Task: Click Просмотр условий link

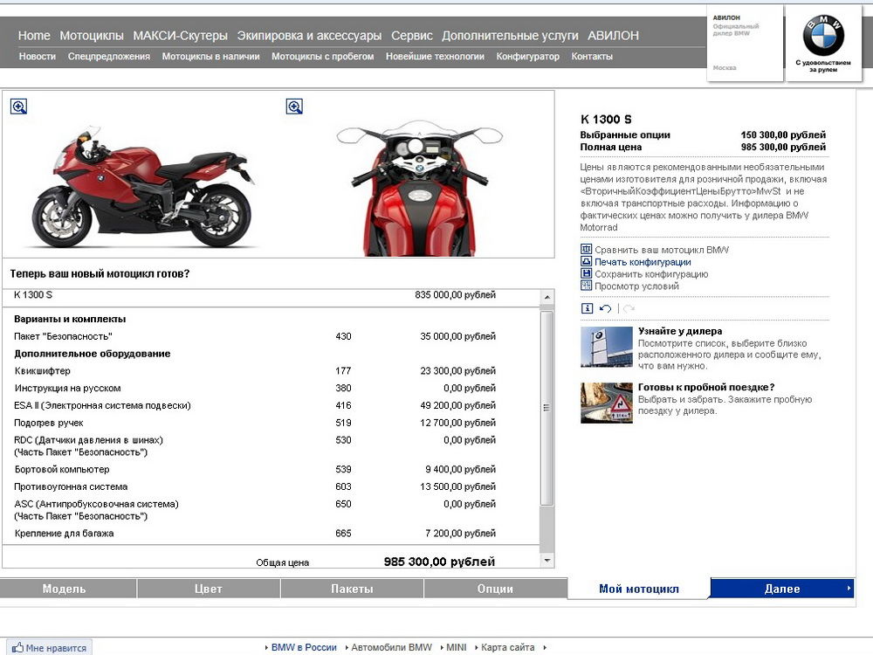Action: click(x=636, y=286)
